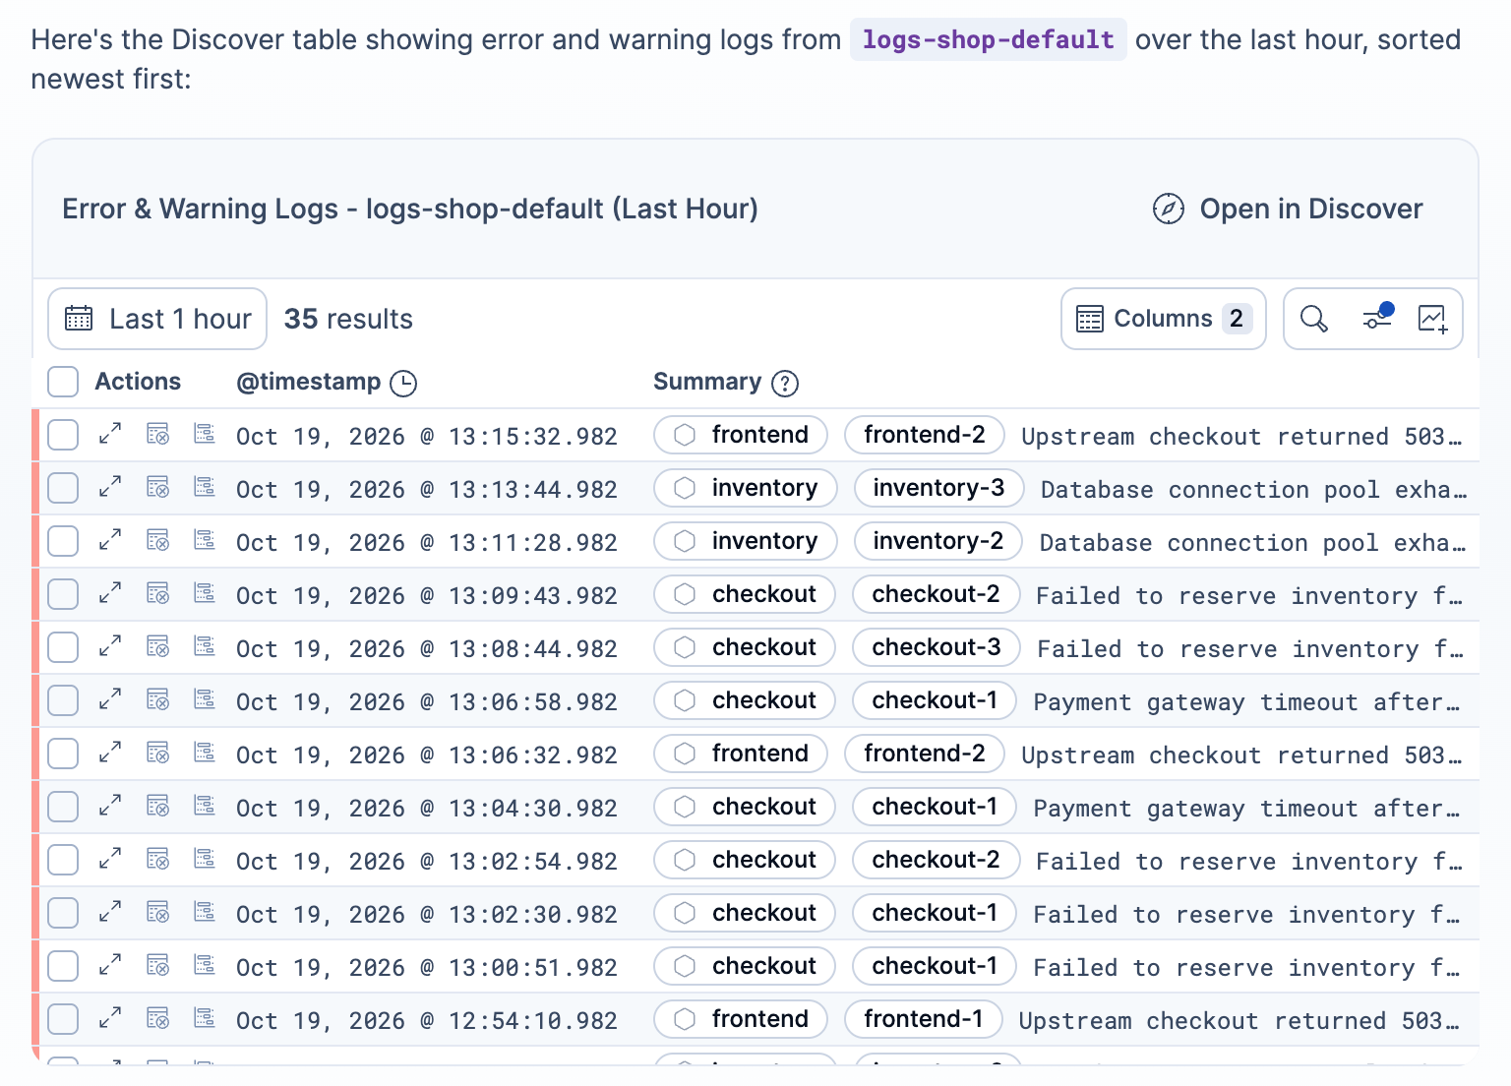
Task: Open the Columns selector
Action: (x=1164, y=319)
